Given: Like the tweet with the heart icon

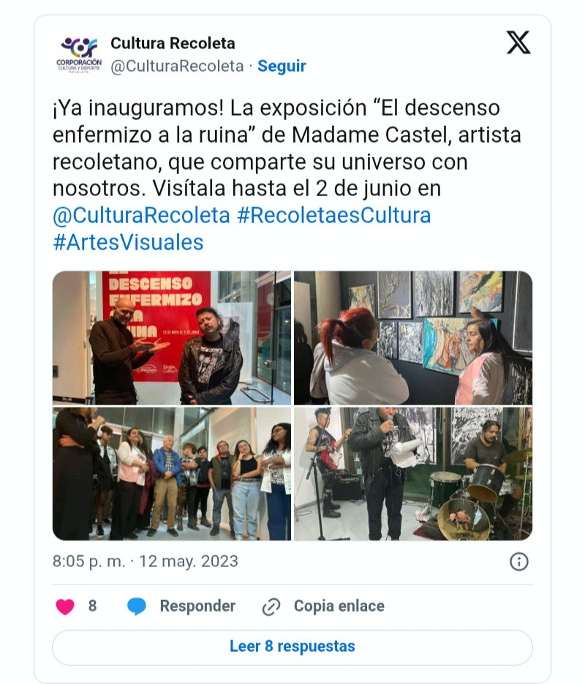Looking at the screenshot, I should coord(65,606).
